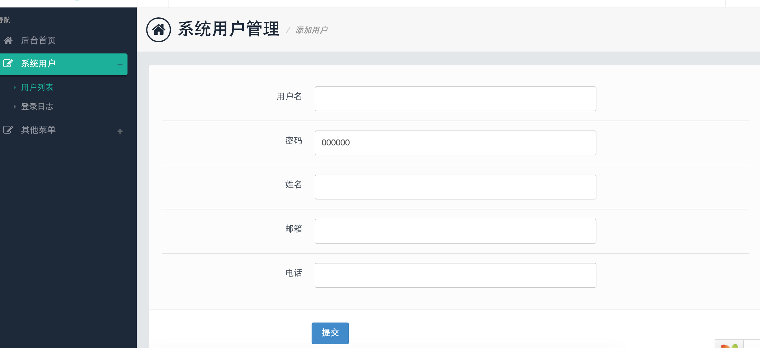Click into the 电话 input box
Image resolution: width=760 pixels, height=348 pixels.
click(x=455, y=275)
